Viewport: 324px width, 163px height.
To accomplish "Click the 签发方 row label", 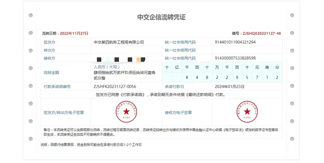I will [49, 42].
